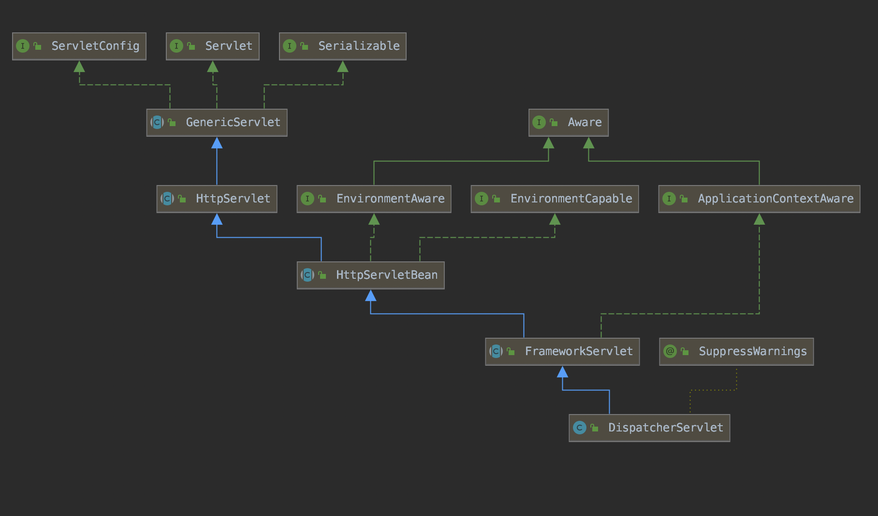Click the abstract class icon on GenericServlet

[157, 123]
